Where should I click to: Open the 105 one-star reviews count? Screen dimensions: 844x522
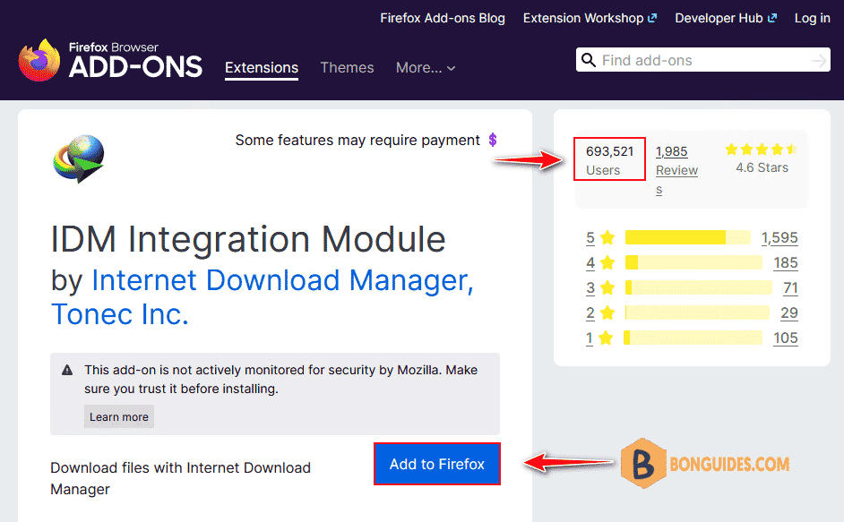(x=786, y=338)
